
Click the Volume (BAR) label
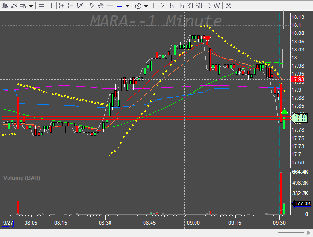pyautogui.click(x=22, y=178)
